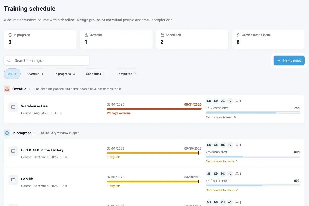Switch to the Completed 2 filter tab

click(x=126, y=74)
